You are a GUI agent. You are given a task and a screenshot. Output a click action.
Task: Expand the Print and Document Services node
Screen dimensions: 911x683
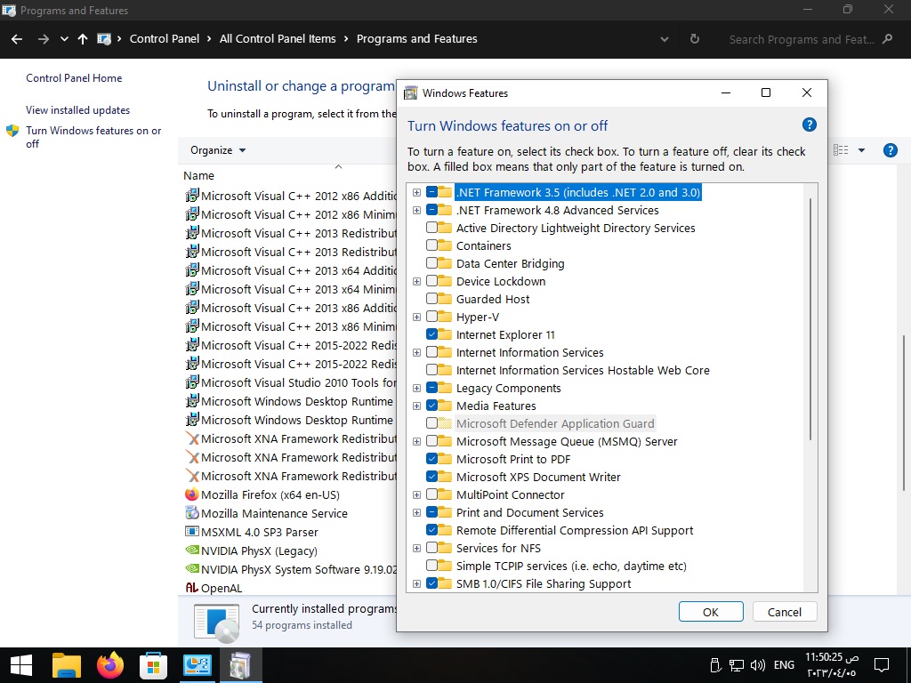(x=416, y=513)
